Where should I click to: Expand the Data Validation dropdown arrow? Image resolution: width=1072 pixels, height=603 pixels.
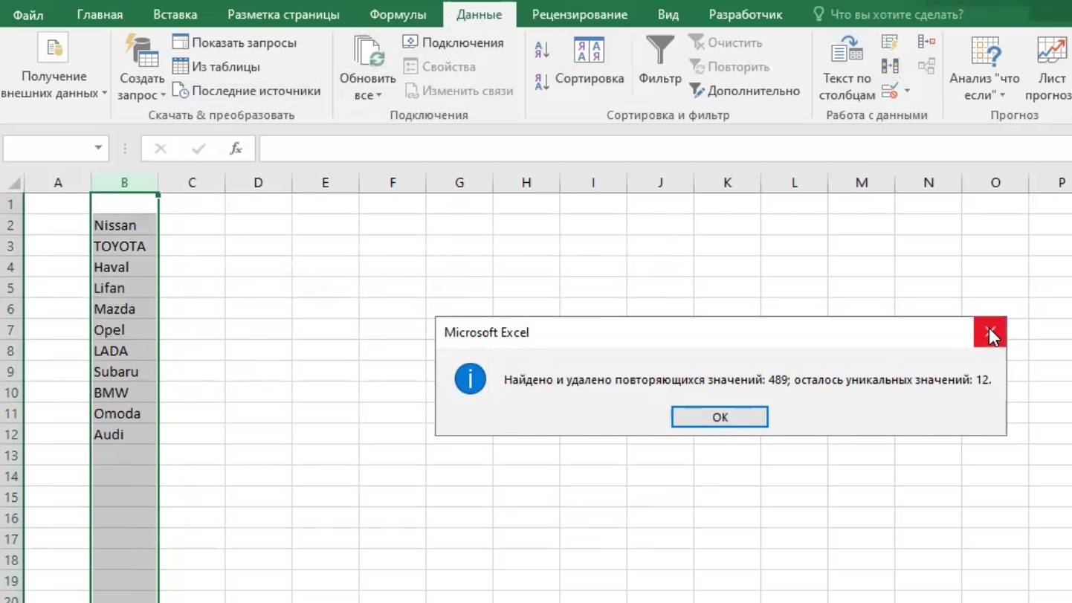pos(907,91)
